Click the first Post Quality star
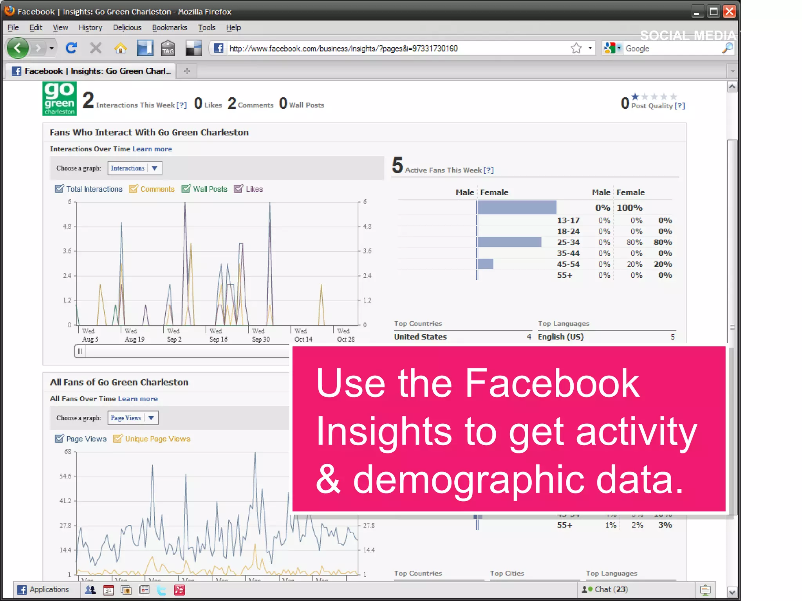 (x=635, y=96)
